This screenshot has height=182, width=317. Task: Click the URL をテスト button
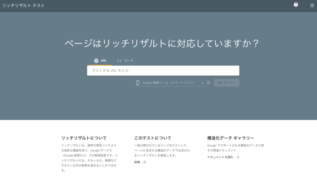(227, 83)
